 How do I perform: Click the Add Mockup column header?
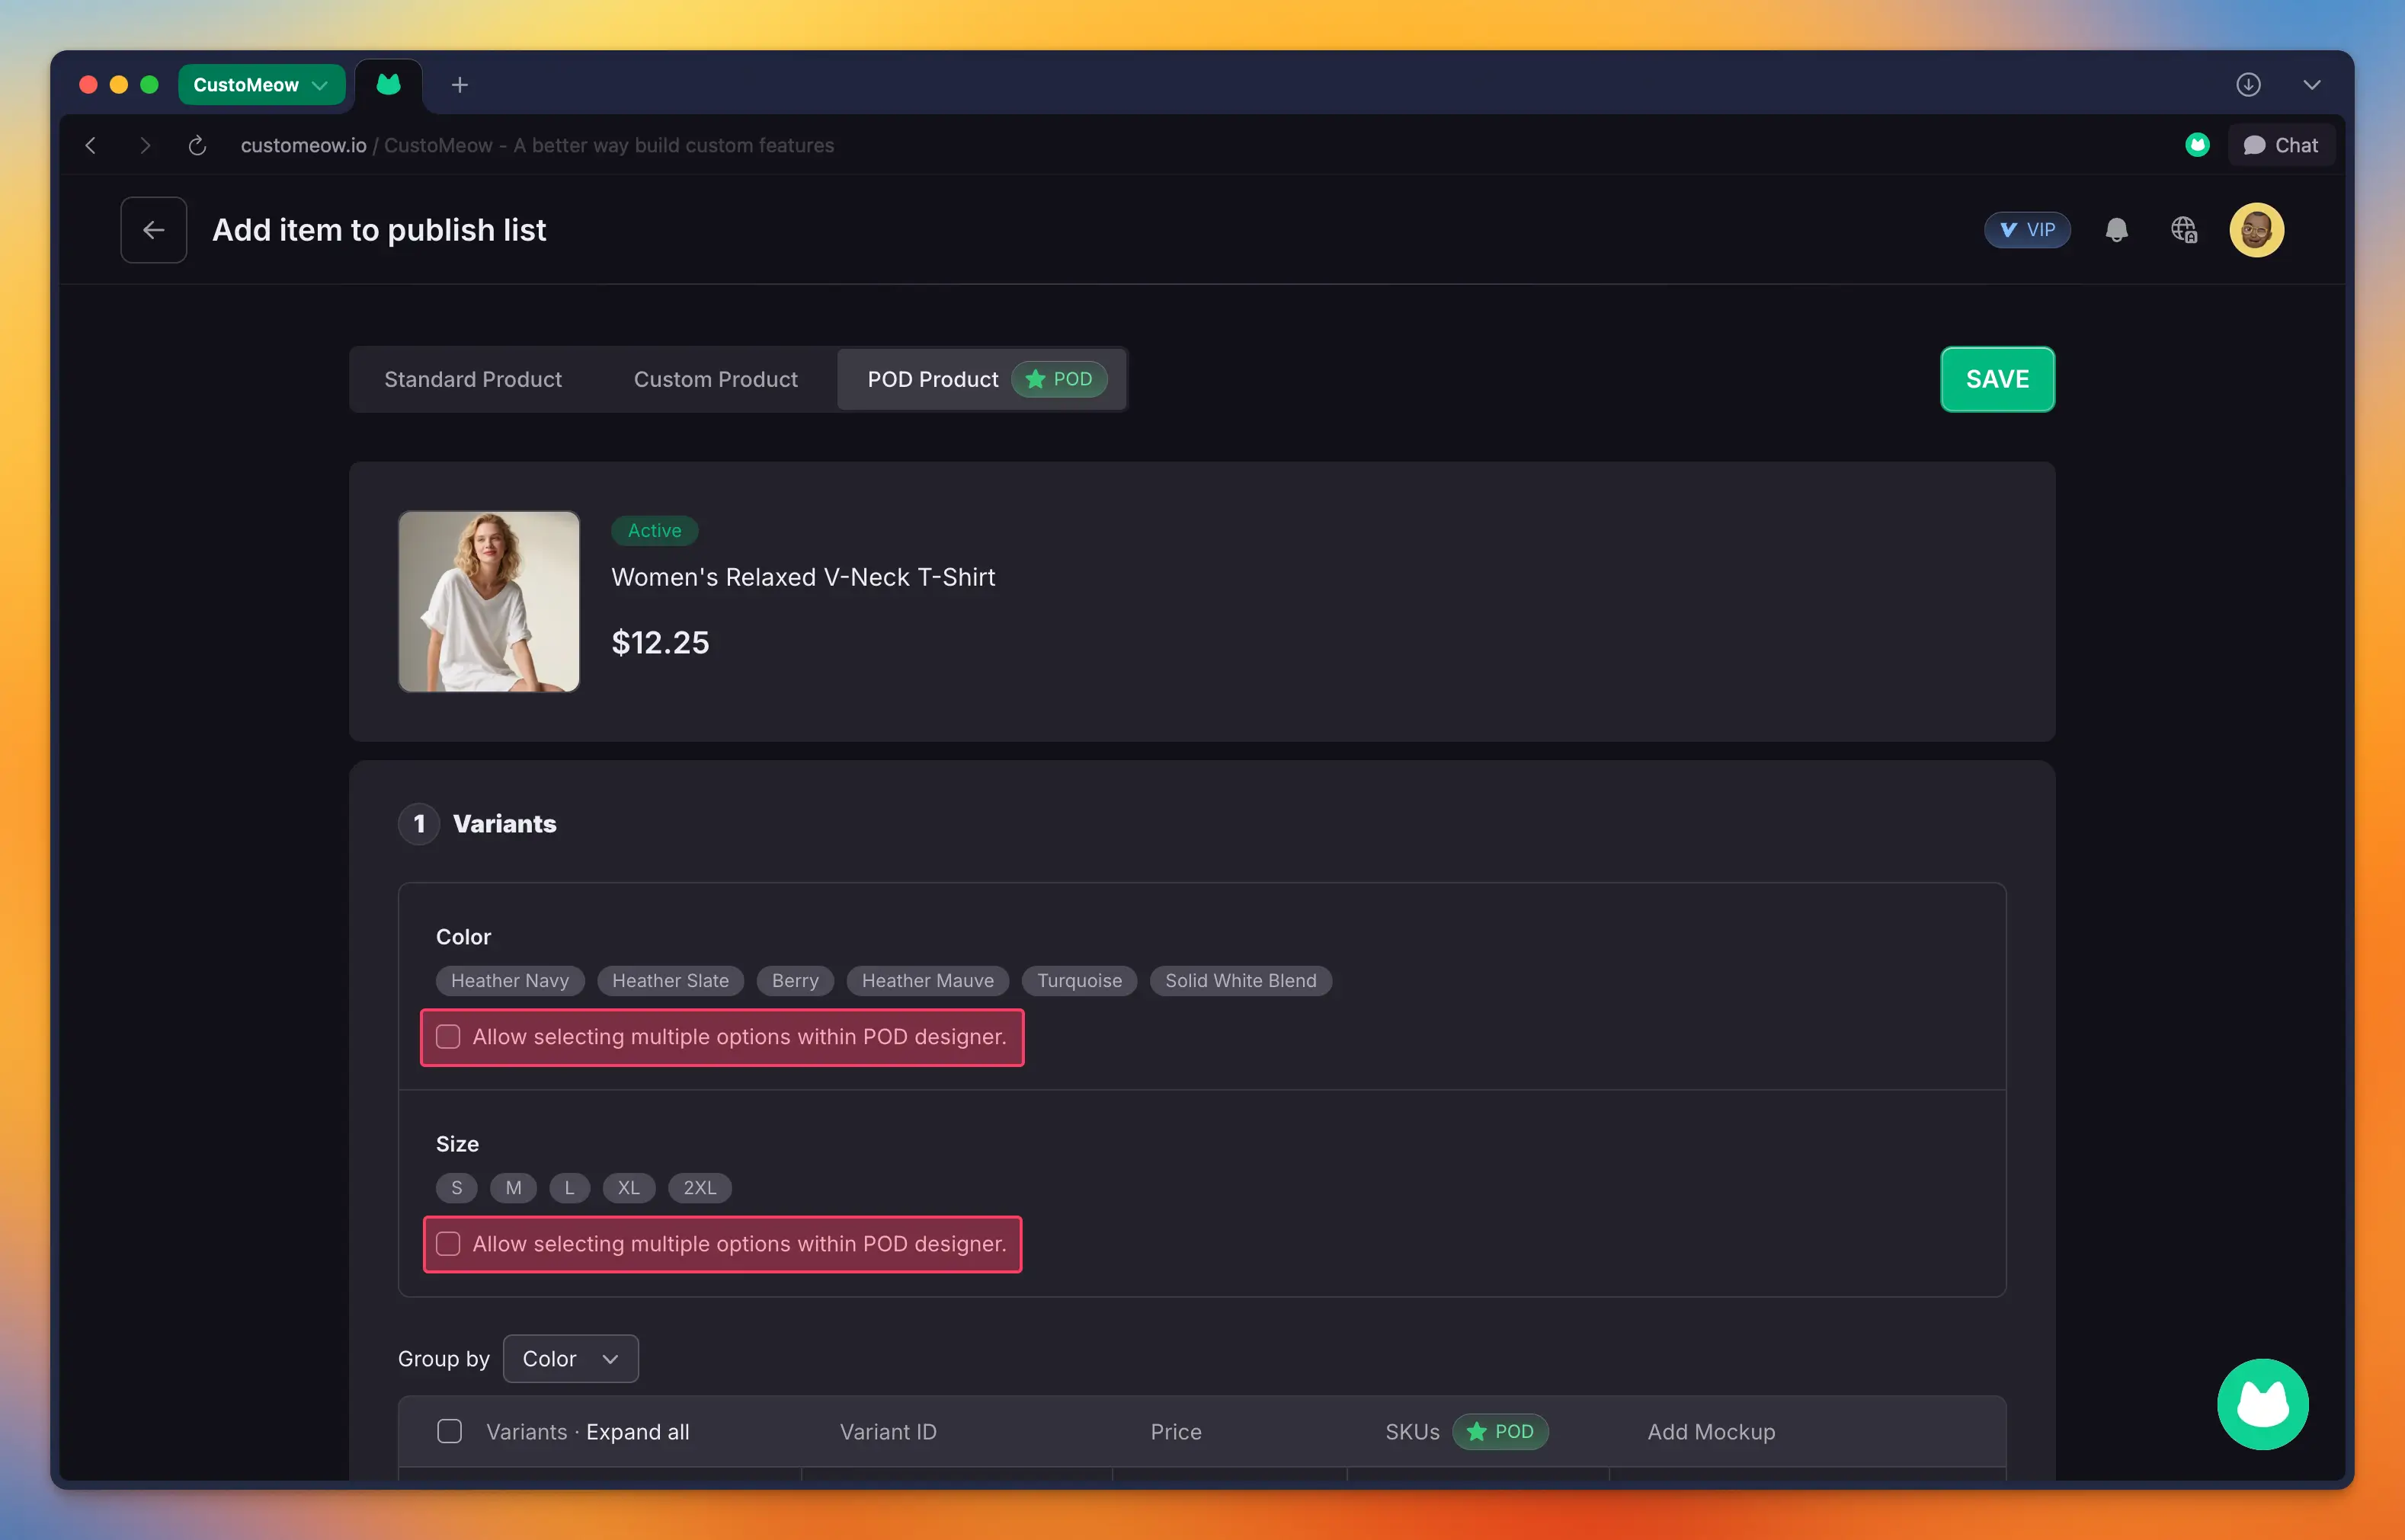(1711, 1431)
